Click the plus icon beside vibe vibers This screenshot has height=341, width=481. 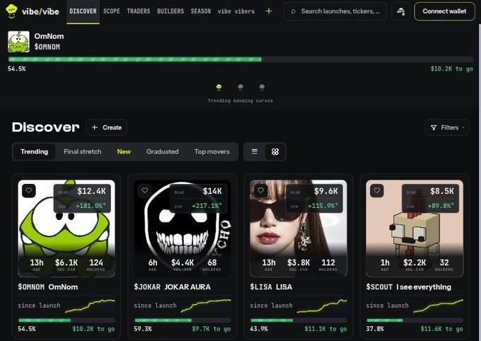click(268, 11)
